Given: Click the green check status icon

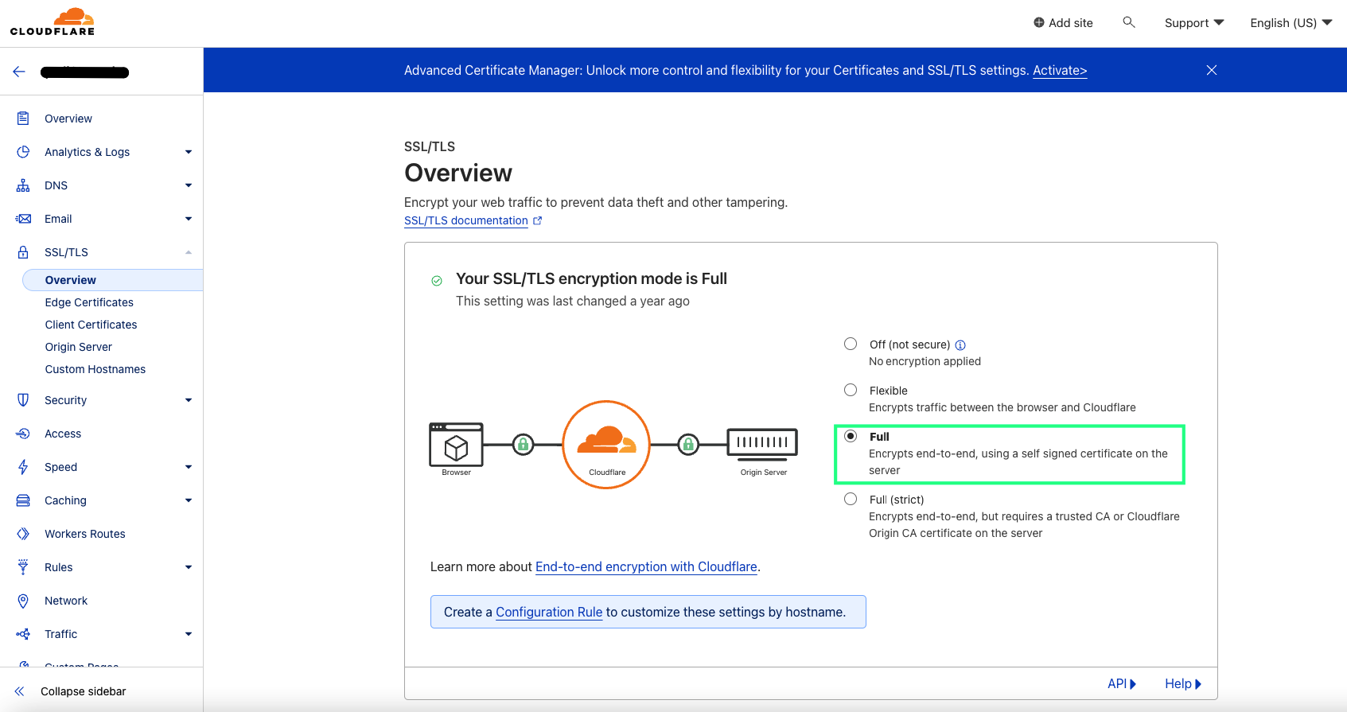Looking at the screenshot, I should 437,281.
